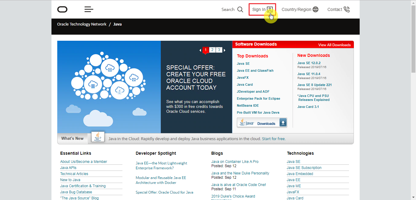Open Java SE Subscription technology link
Image resolution: width=416 pixels, height=200 pixels.
click(304, 168)
